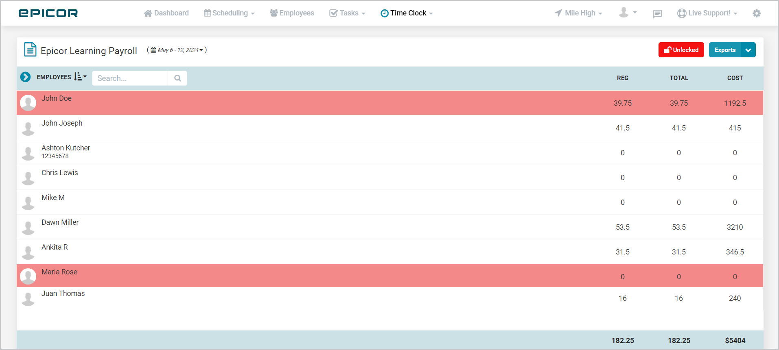This screenshot has width=779, height=350.
Task: Click Dawn Miller's avatar icon
Action: tap(28, 228)
